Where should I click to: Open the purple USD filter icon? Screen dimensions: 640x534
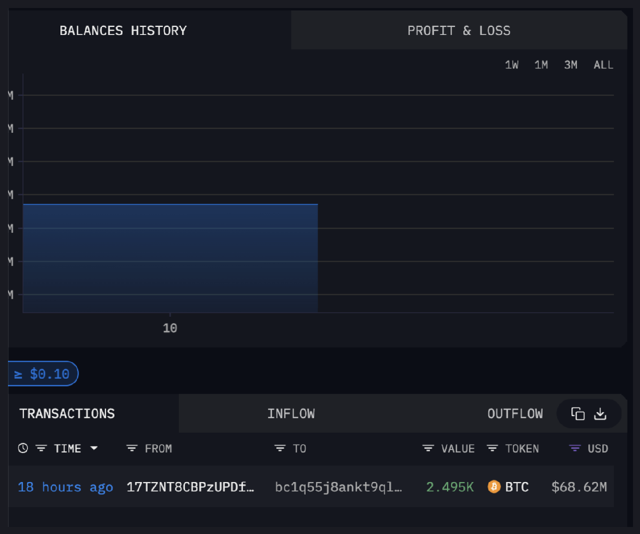click(575, 449)
